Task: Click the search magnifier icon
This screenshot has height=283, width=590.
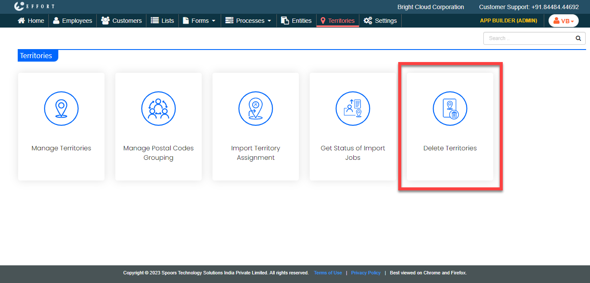Action: (578, 38)
